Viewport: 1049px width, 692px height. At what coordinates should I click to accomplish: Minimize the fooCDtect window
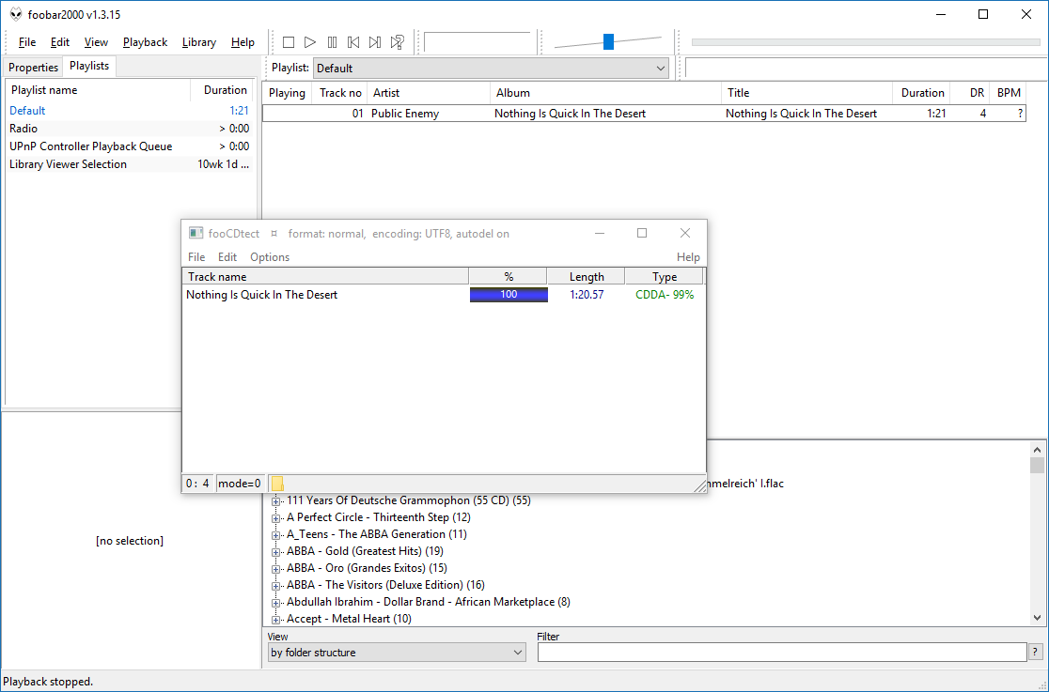point(600,233)
